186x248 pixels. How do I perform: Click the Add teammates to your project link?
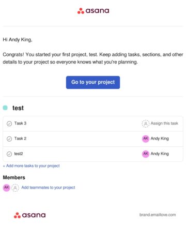(48, 188)
